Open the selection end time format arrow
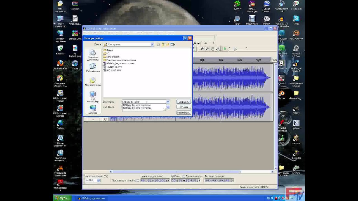The image size is (358, 201). (x=199, y=181)
